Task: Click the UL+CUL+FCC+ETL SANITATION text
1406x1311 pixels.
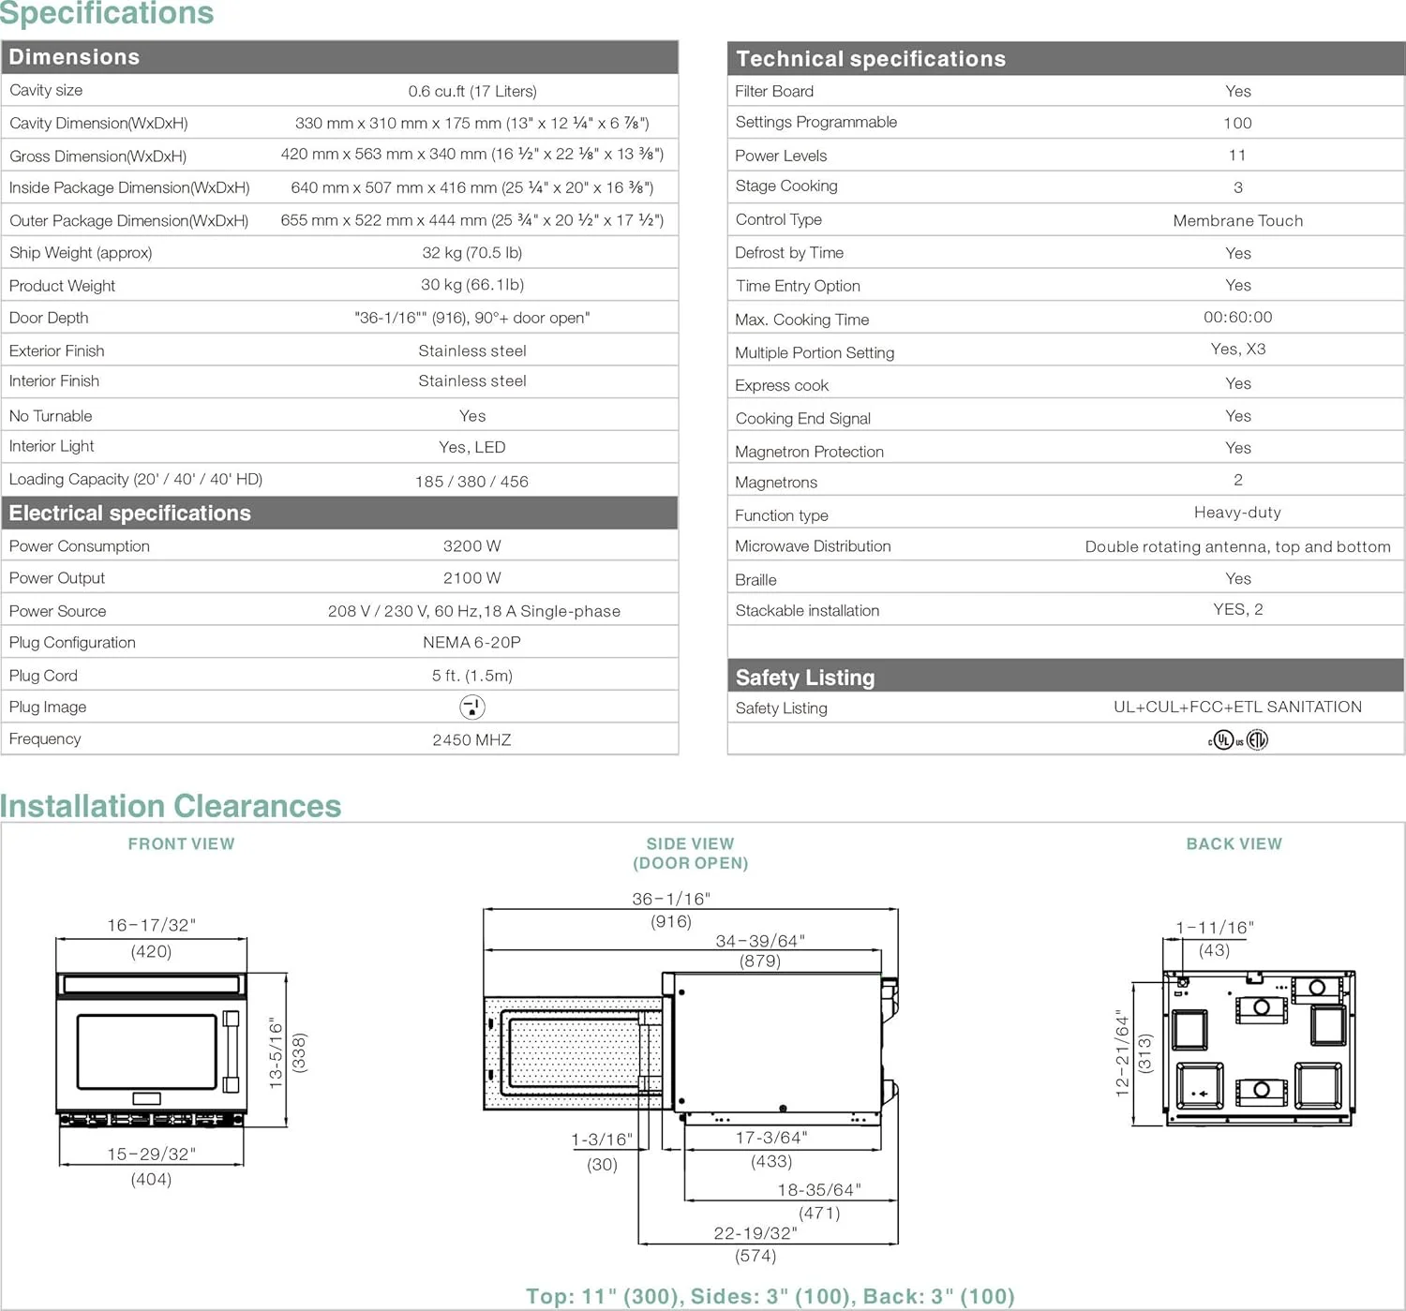Action: coord(1237,707)
